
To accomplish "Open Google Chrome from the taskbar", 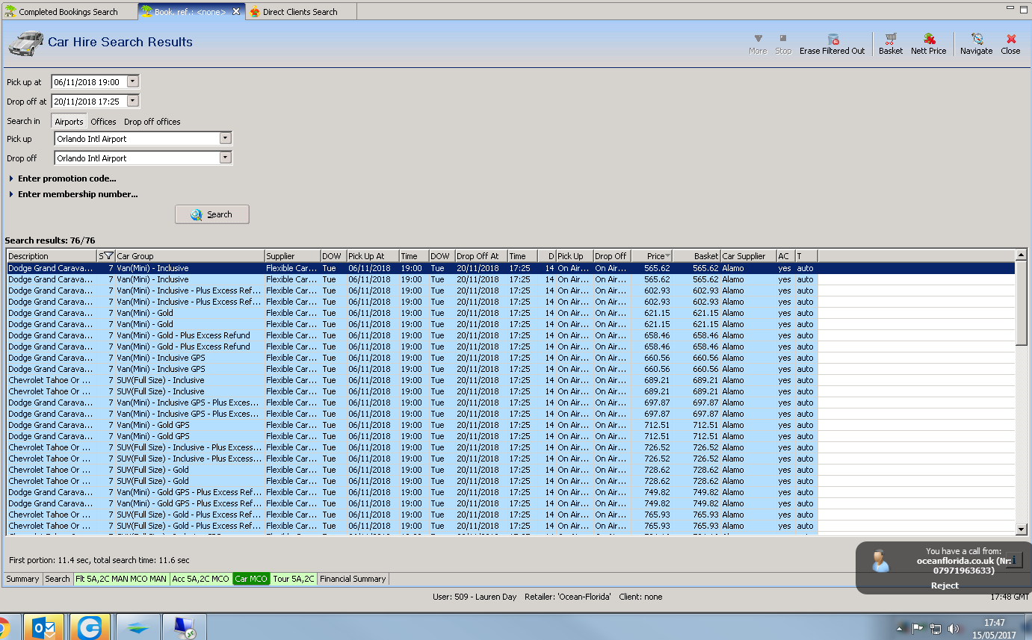I will [x=4, y=628].
